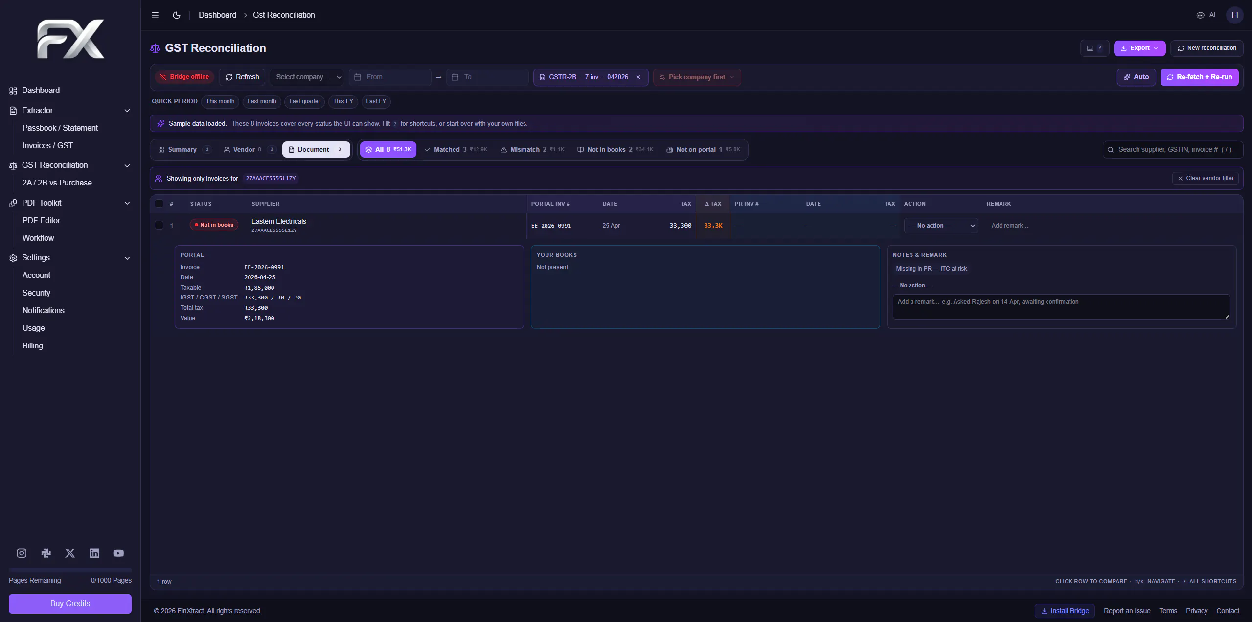This screenshot has width=1252, height=622.
Task: Click the pages remaining progress bar
Action: click(x=70, y=570)
